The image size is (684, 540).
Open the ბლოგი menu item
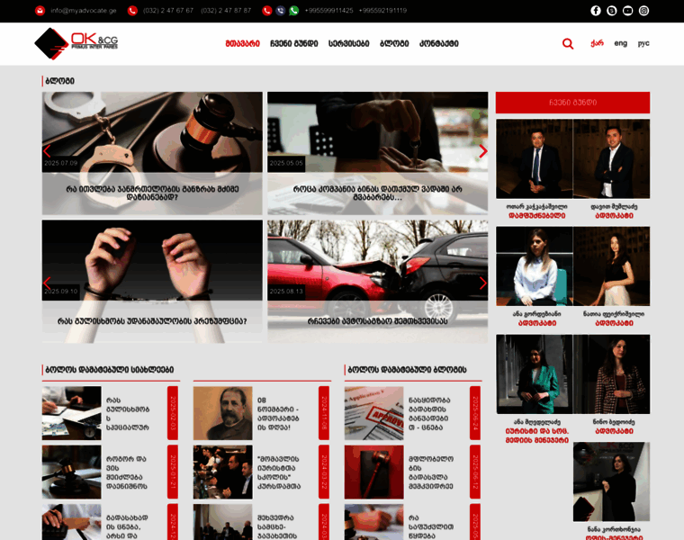pos(394,43)
